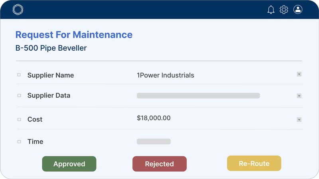Select the 1Power Industrials supplier value

point(165,75)
